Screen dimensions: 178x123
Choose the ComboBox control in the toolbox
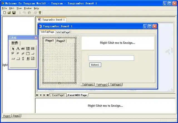28,49
